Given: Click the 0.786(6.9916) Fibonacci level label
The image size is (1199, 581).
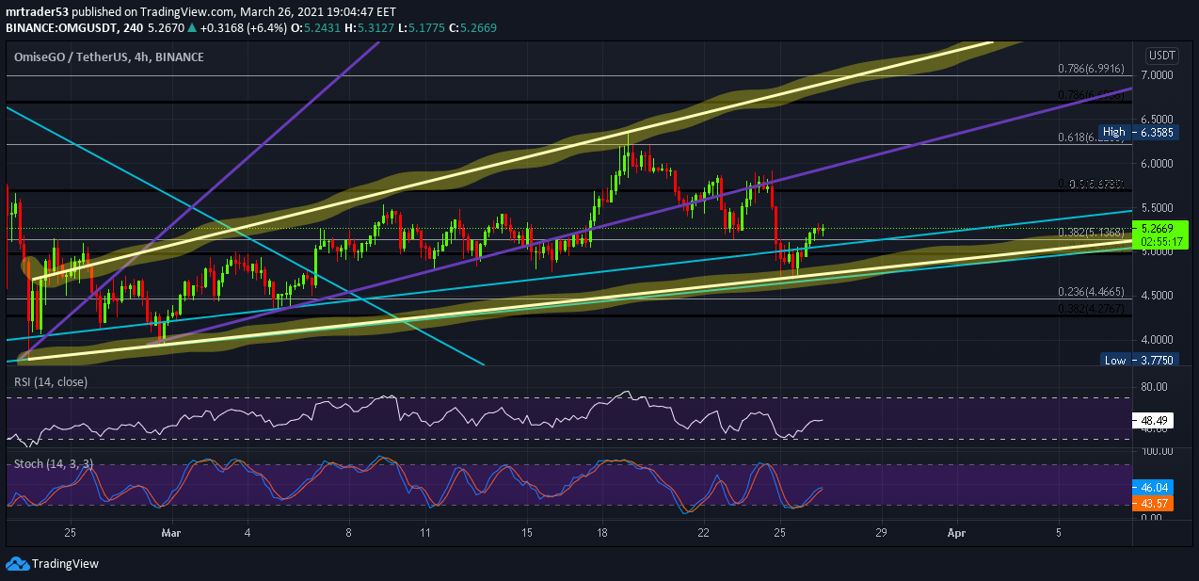Looking at the screenshot, I should click(1090, 69).
